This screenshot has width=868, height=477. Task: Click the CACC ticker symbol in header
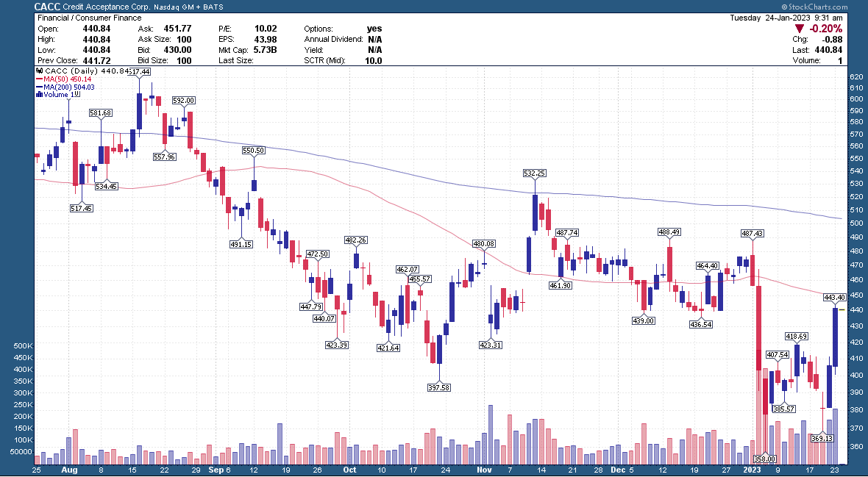pos(47,7)
